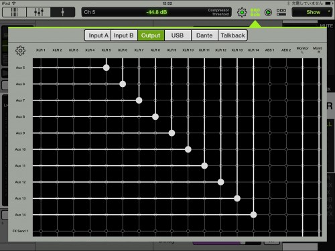
Task: Patch Aux 5 to AES 1 node
Action: [270, 68]
